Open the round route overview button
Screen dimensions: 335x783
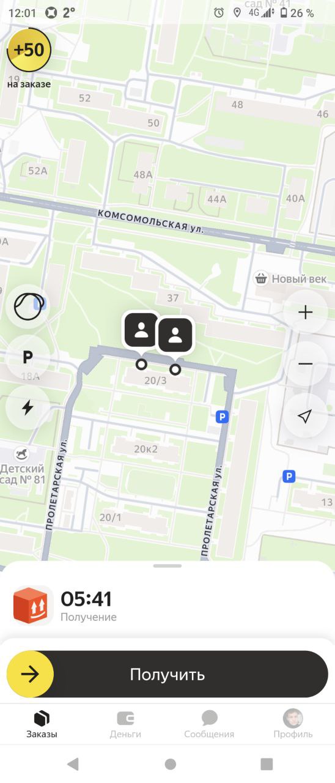(x=28, y=306)
